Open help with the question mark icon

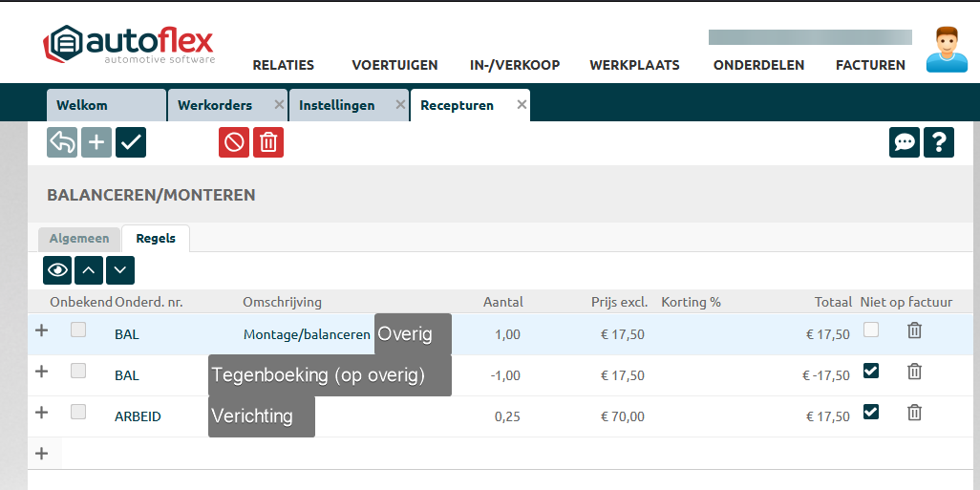[x=939, y=142]
